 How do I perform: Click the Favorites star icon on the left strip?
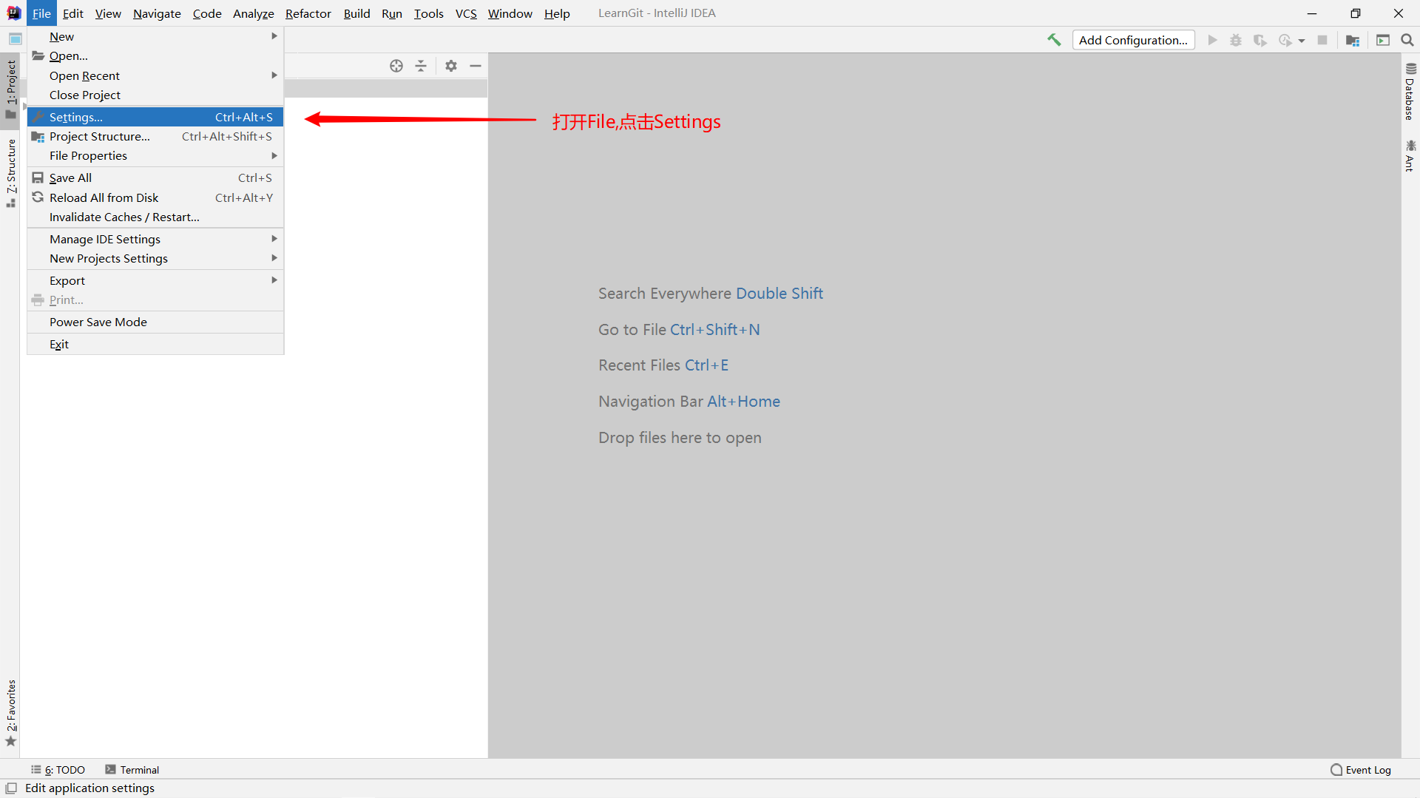pyautogui.click(x=11, y=742)
